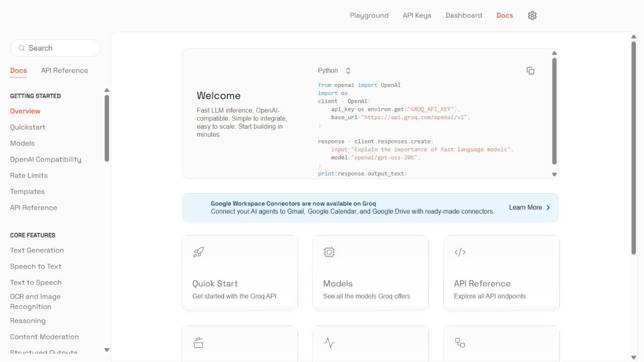Image resolution: width=644 pixels, height=362 pixels.
Task: Open the Quick Start card title
Action: (215, 284)
